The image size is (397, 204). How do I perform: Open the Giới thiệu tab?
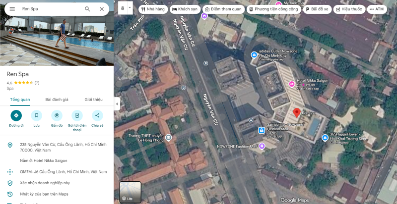pyautogui.click(x=93, y=100)
